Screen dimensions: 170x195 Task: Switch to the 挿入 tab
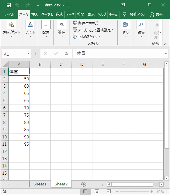point(35,15)
